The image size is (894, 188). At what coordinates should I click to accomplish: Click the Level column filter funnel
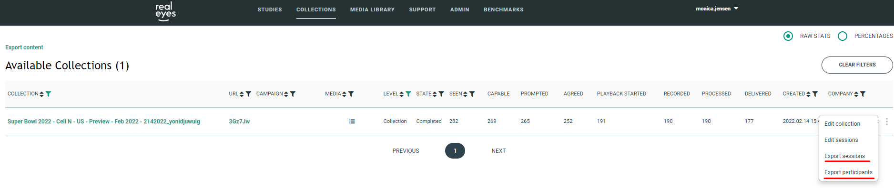408,94
